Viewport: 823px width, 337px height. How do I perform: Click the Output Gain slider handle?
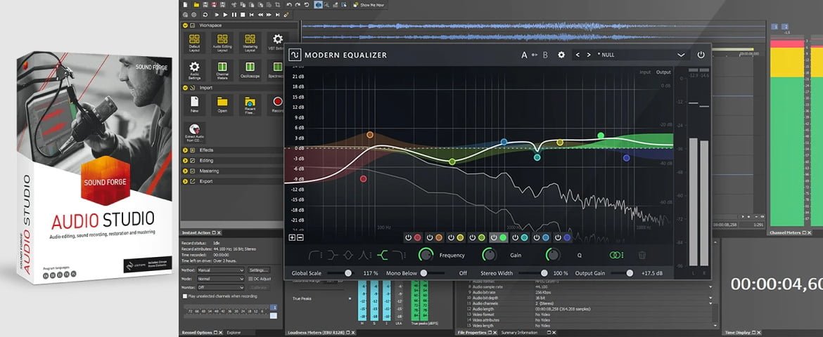tap(630, 273)
